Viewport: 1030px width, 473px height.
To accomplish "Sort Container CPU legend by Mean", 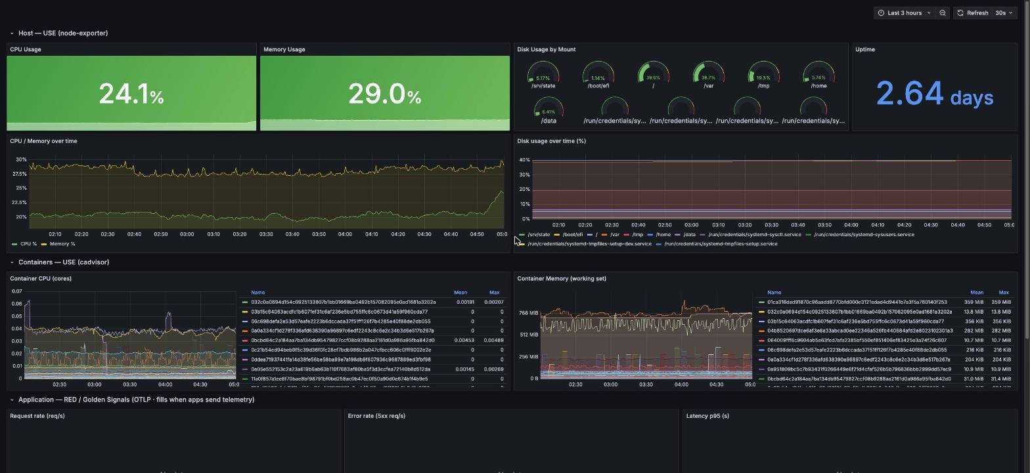I will point(460,292).
